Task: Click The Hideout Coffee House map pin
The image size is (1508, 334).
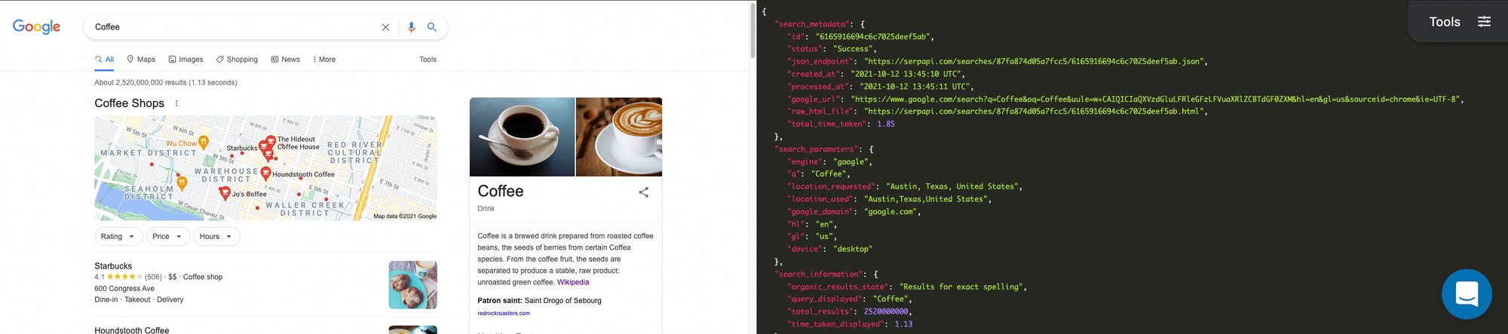Action: (271, 141)
